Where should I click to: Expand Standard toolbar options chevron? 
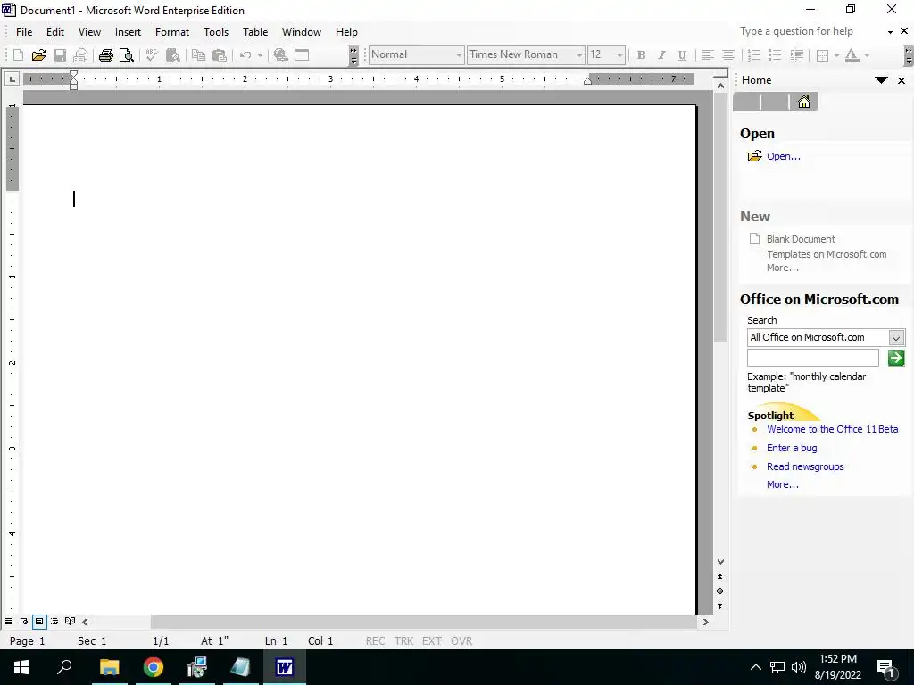(353, 55)
